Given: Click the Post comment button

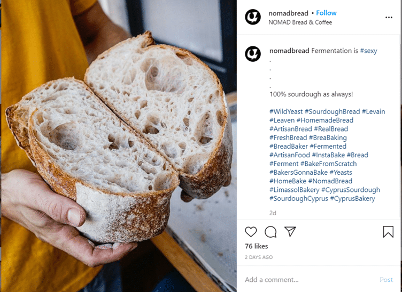Looking at the screenshot, I should click(386, 280).
